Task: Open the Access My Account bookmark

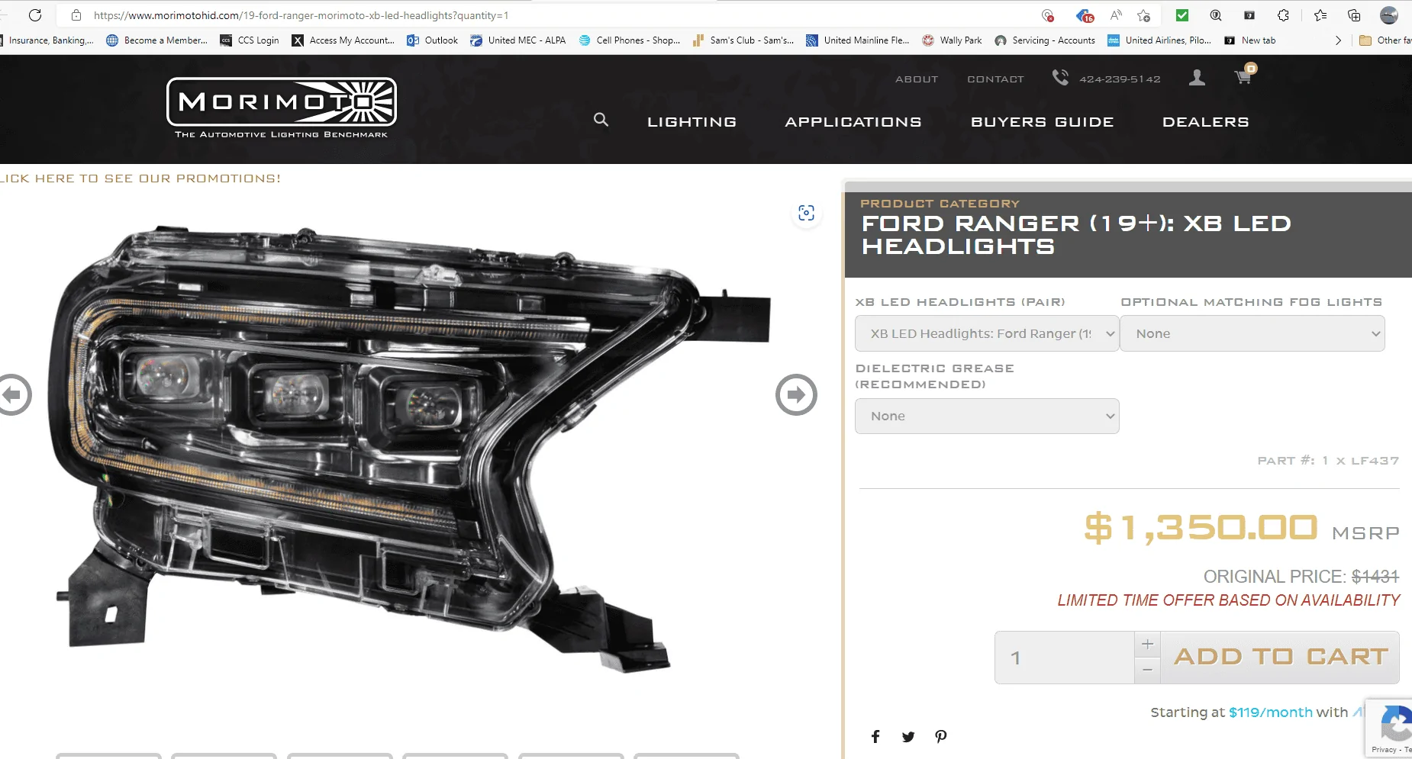Action: 343,40
